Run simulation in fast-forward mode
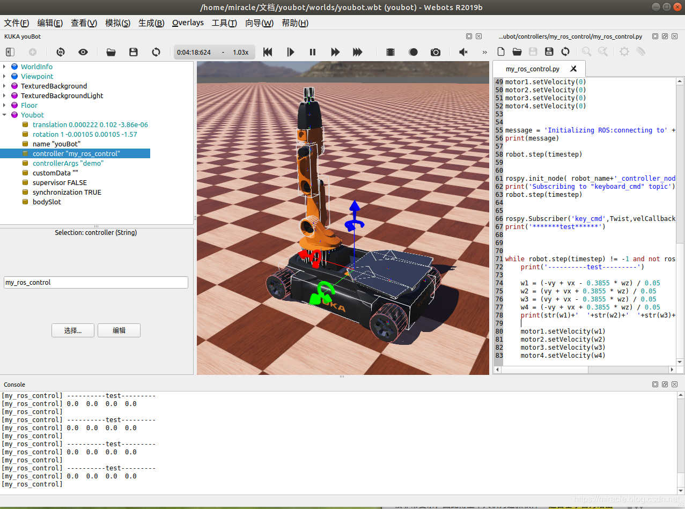The image size is (685, 509). pyautogui.click(x=335, y=52)
